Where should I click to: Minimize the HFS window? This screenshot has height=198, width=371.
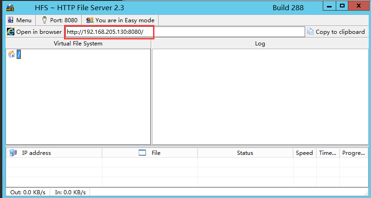click(x=329, y=6)
